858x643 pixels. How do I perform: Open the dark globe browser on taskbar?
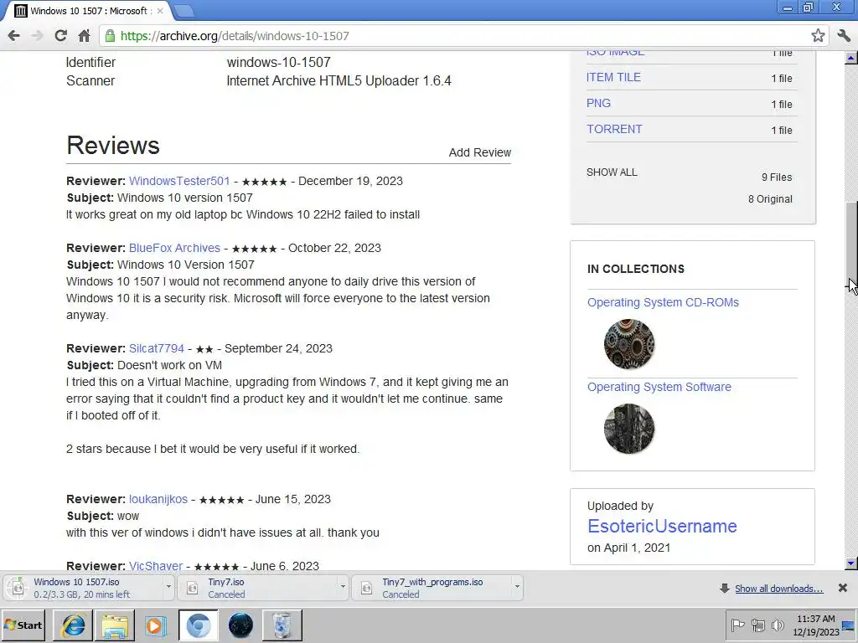pyautogui.click(x=240, y=625)
